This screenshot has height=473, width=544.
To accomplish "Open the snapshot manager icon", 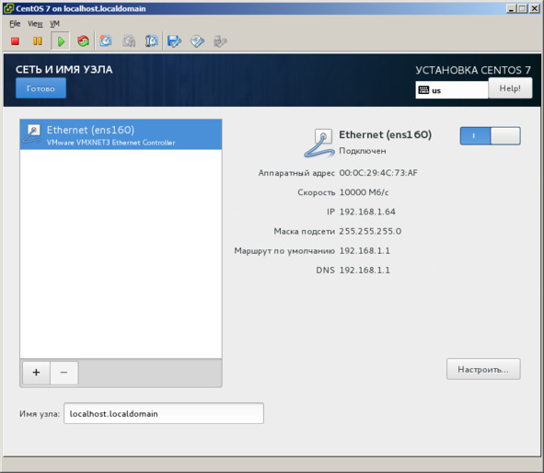I will coord(151,41).
